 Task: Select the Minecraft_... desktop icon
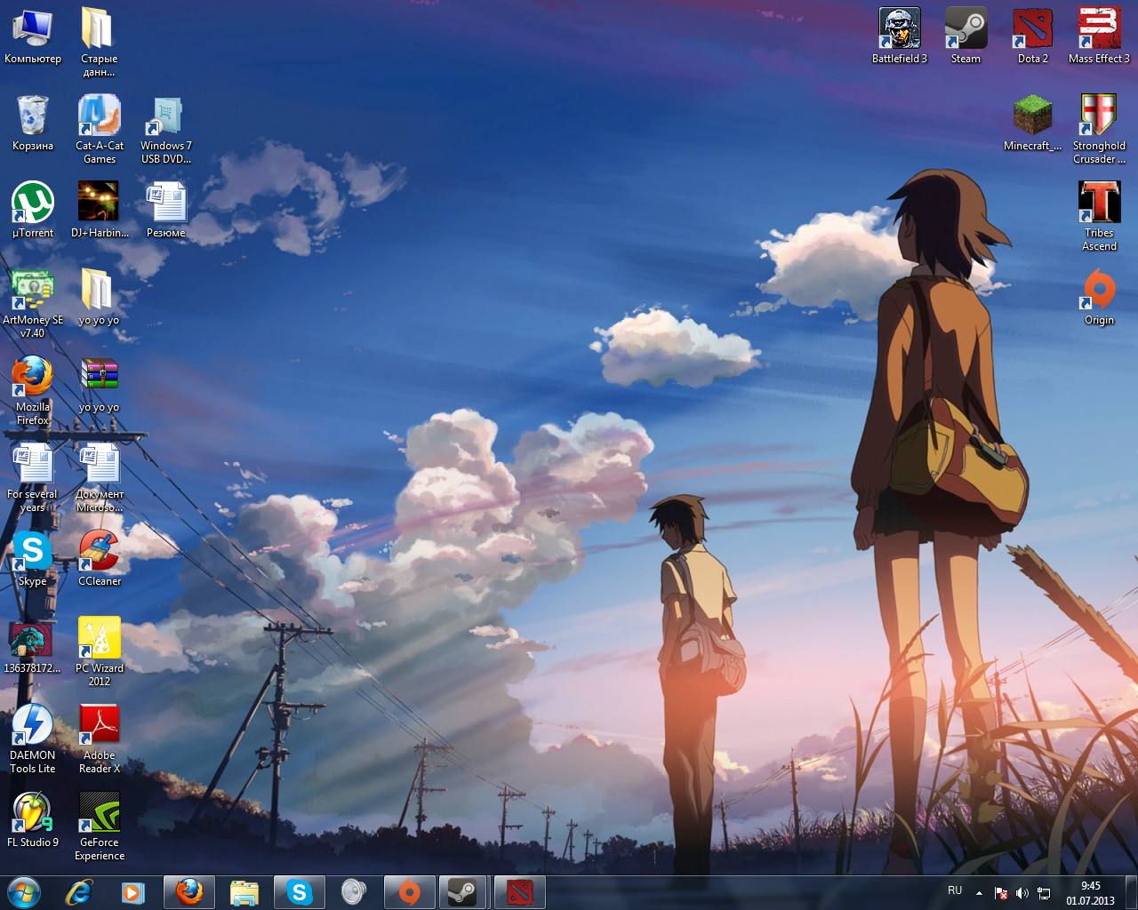click(1033, 124)
